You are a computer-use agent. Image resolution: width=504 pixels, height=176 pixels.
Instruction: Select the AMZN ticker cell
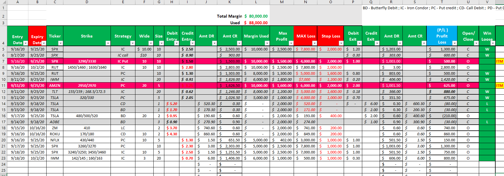coord(55,85)
